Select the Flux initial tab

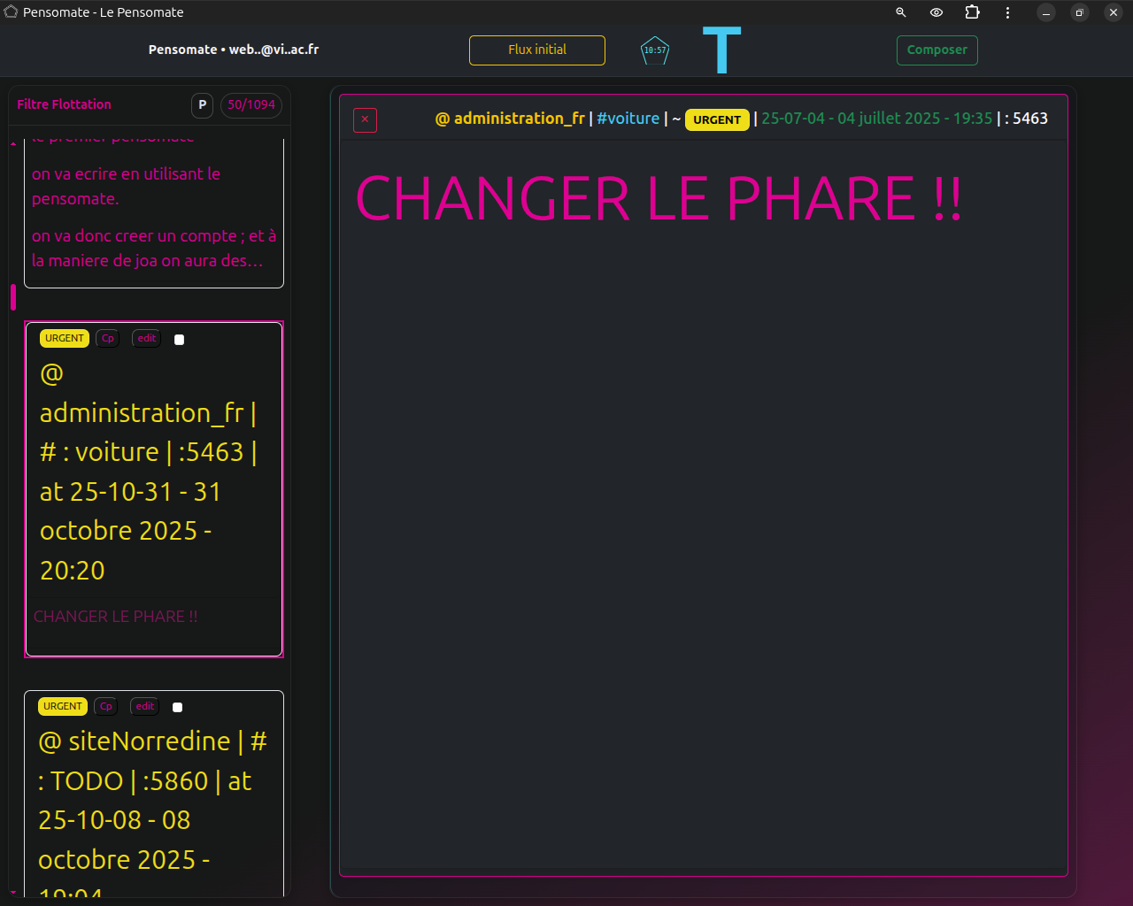(x=536, y=50)
